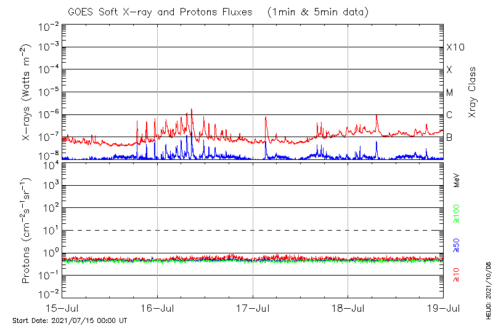Click the red ≥10 MeV legend label

(457, 274)
